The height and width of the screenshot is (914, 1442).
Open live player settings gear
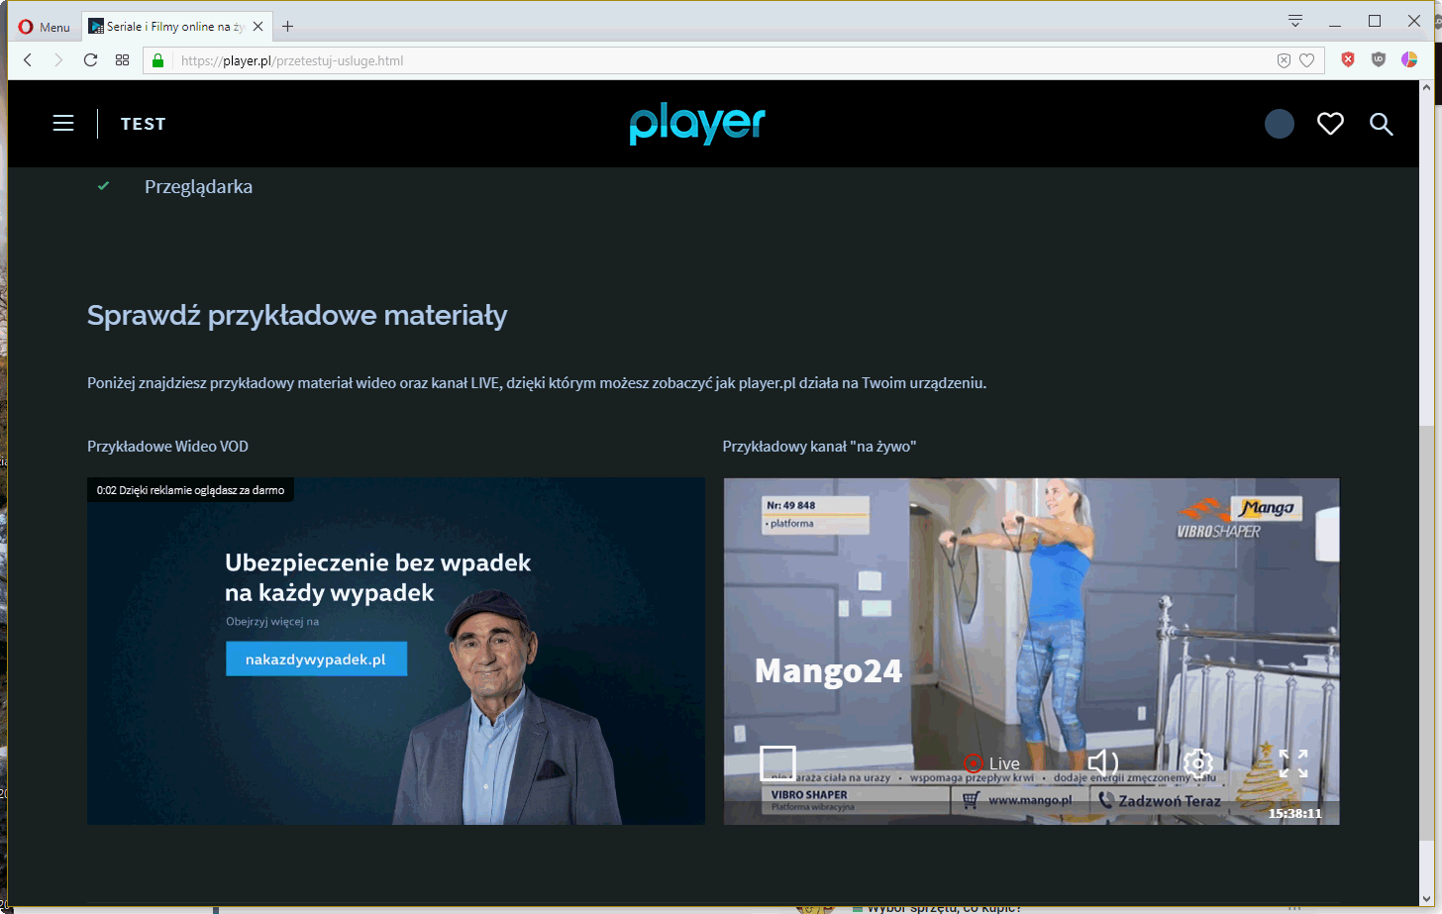tap(1198, 763)
